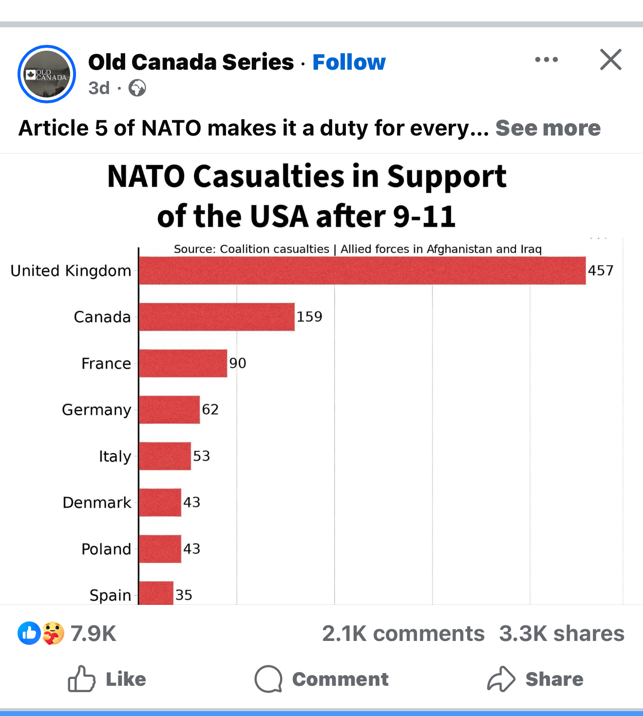View the 3.3K shares list
This screenshot has width=643, height=716.
(561, 634)
